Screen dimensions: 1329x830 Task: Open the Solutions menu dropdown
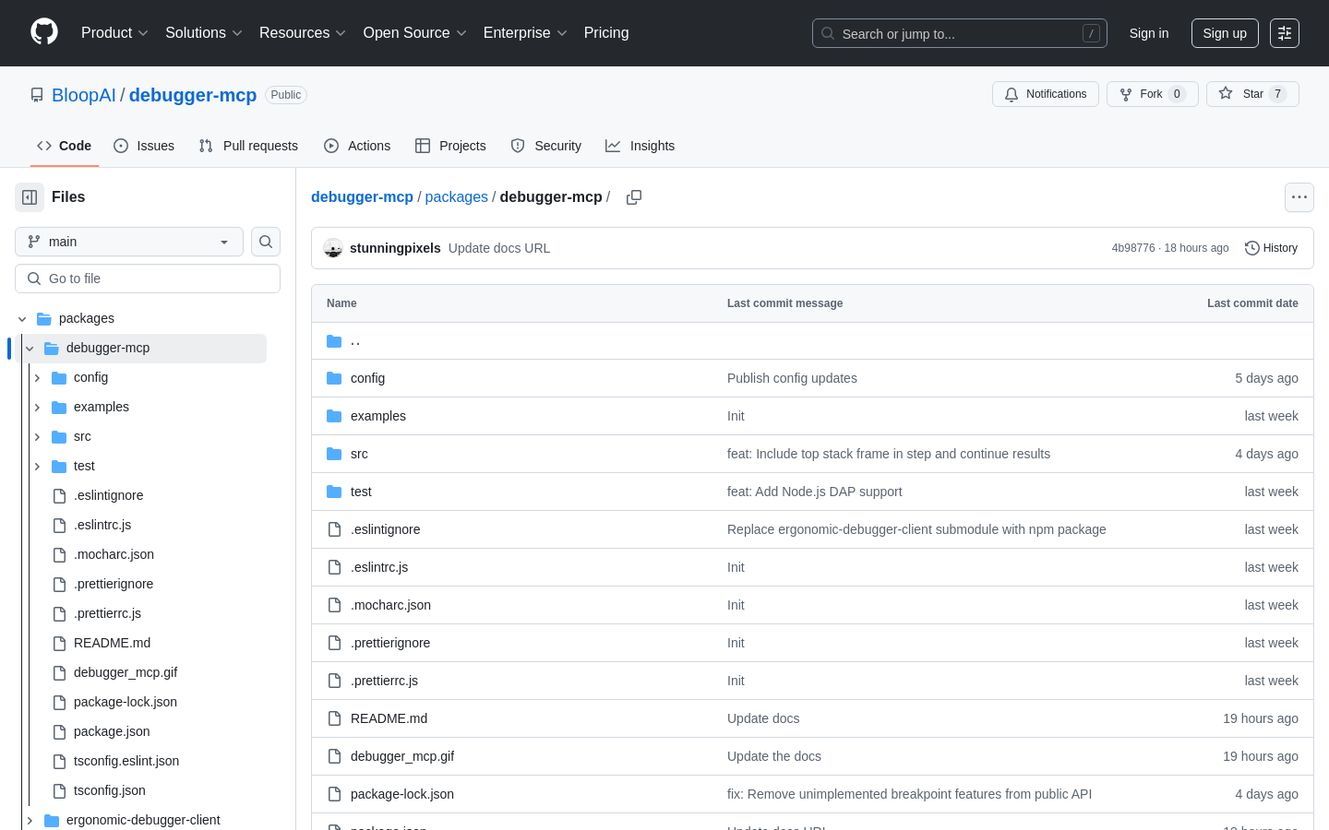(x=204, y=33)
